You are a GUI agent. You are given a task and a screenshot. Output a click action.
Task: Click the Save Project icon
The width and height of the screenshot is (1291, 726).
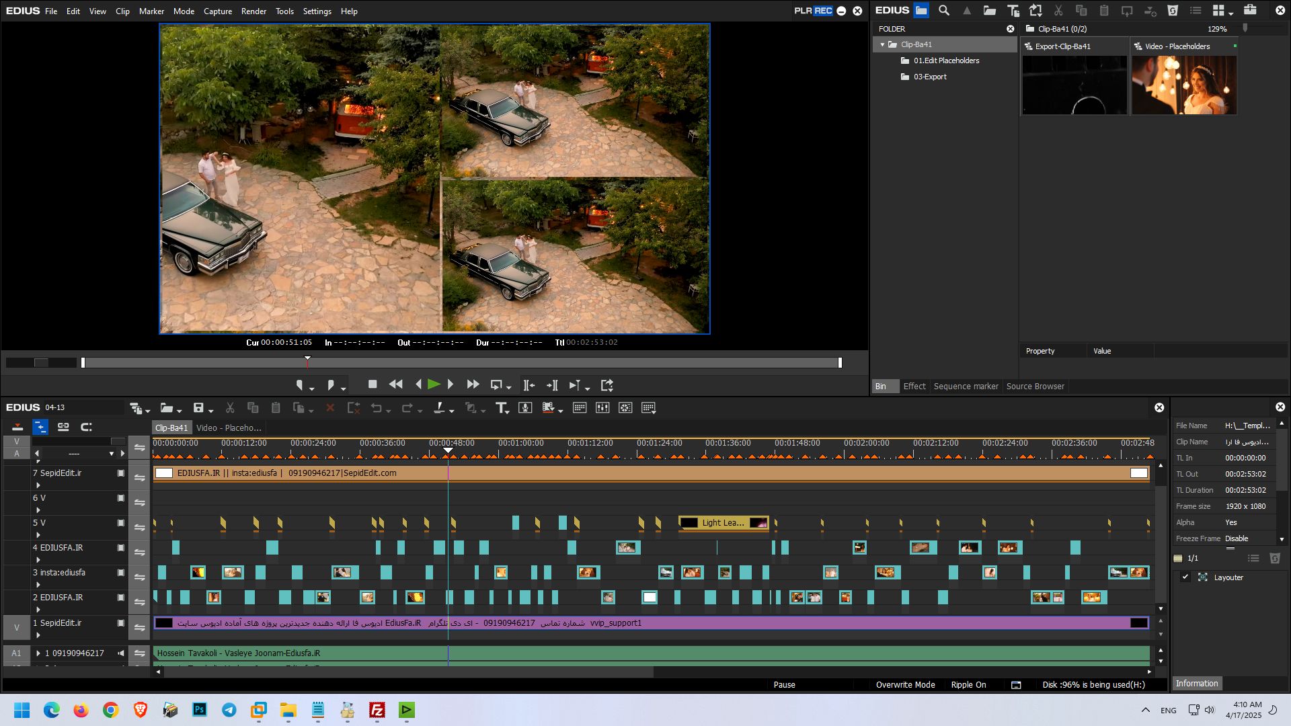coord(198,408)
